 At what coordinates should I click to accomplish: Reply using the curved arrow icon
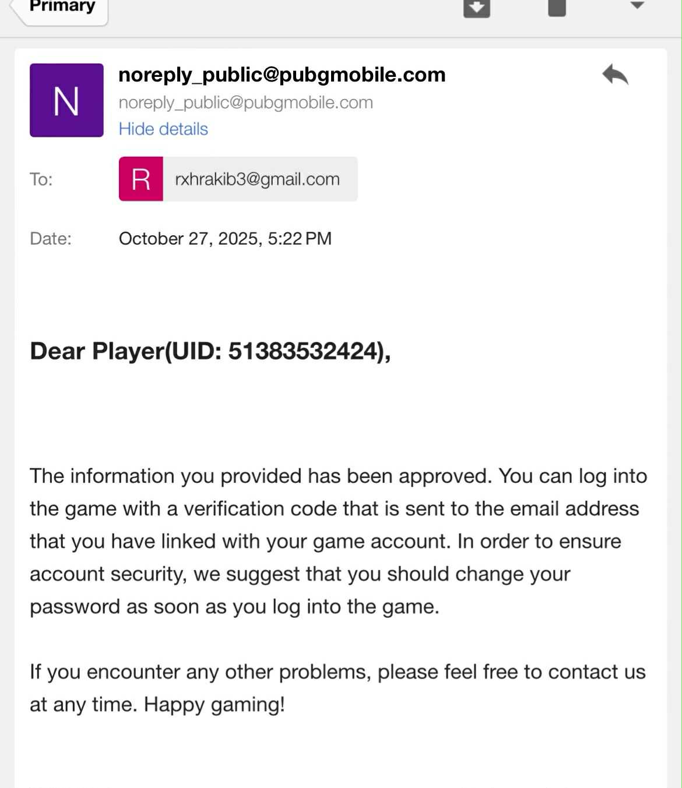pyautogui.click(x=615, y=75)
